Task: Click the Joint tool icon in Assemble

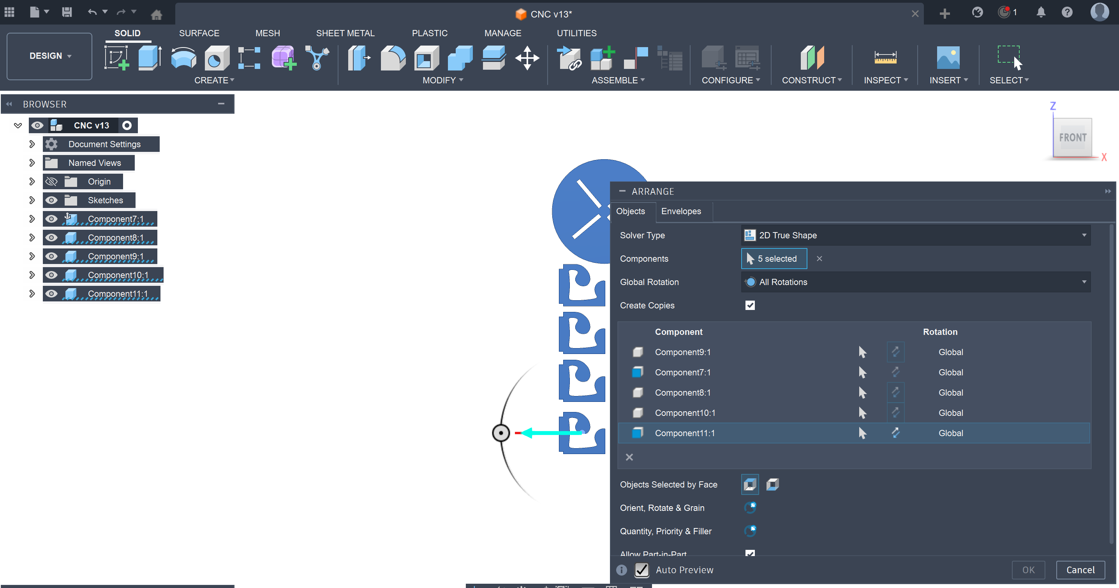Action: (636, 58)
